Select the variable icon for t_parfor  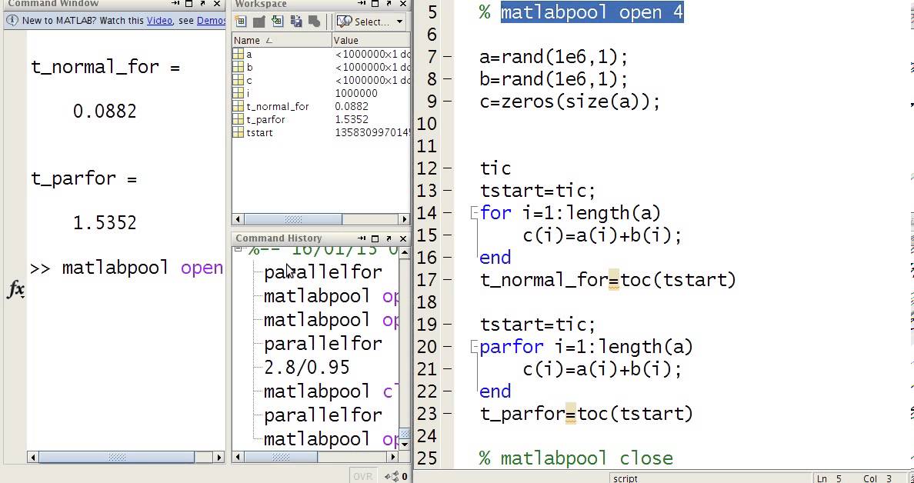(238, 119)
